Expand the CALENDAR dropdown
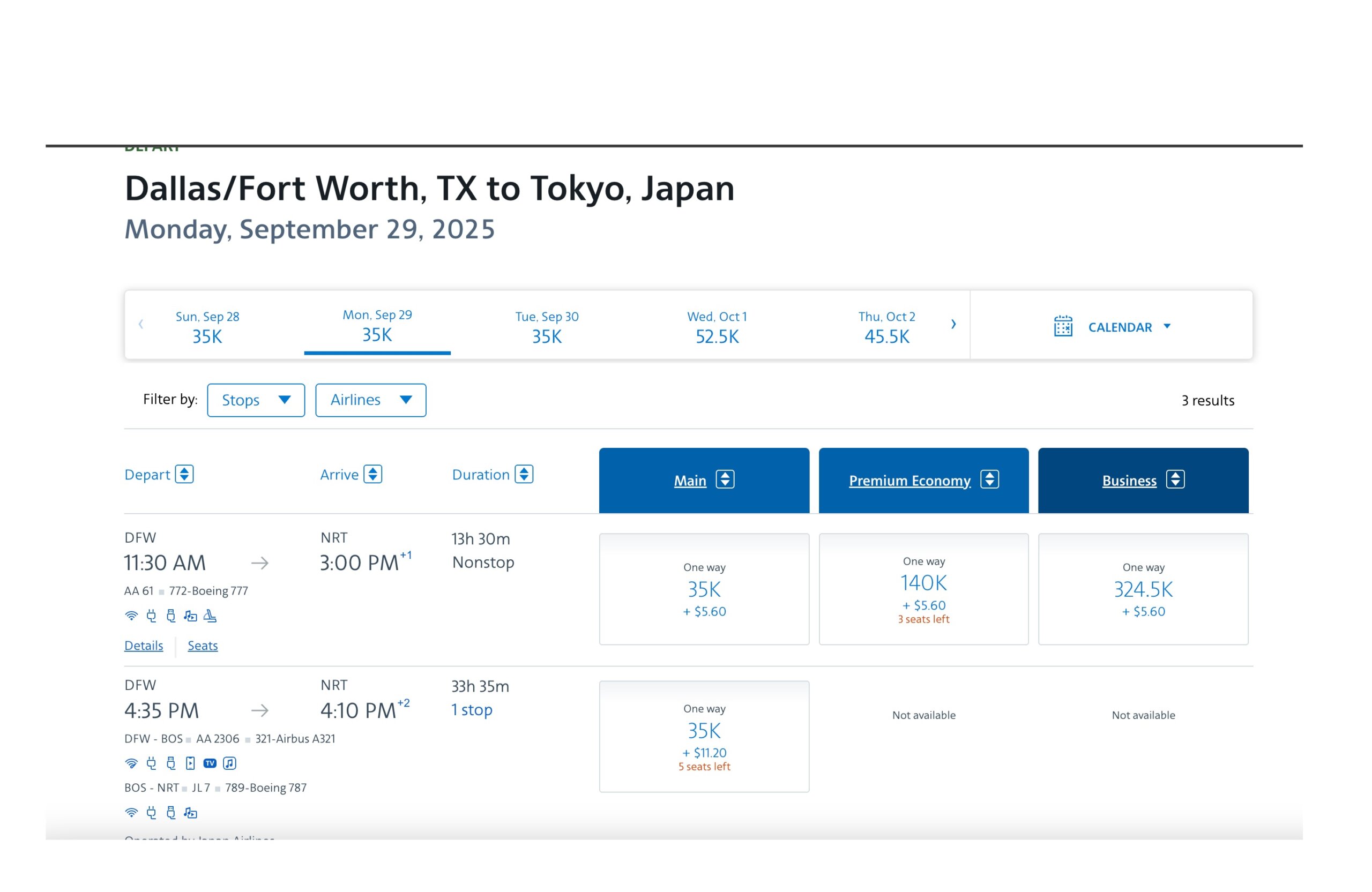The image size is (1372, 892). click(1167, 327)
